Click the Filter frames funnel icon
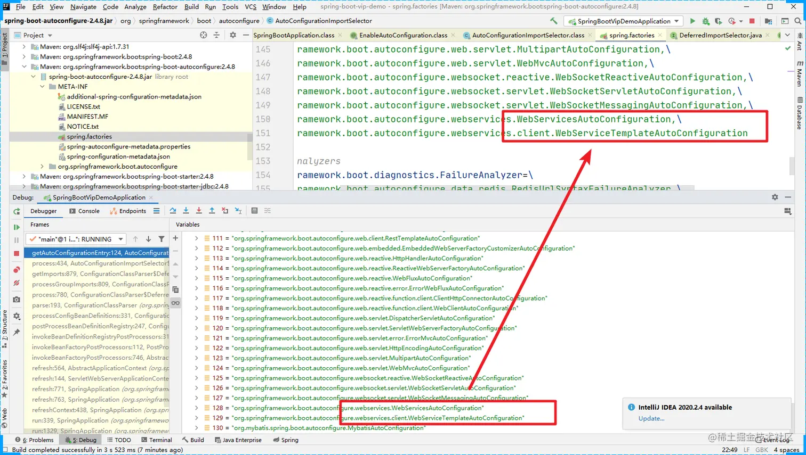 (x=162, y=239)
